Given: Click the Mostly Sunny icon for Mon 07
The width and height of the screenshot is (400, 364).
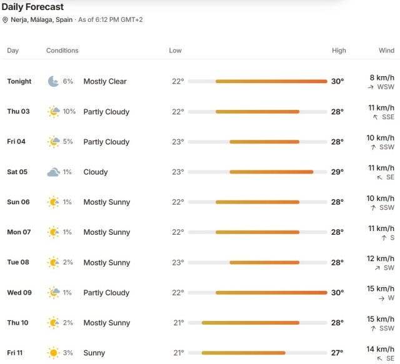Looking at the screenshot, I should (53, 232).
